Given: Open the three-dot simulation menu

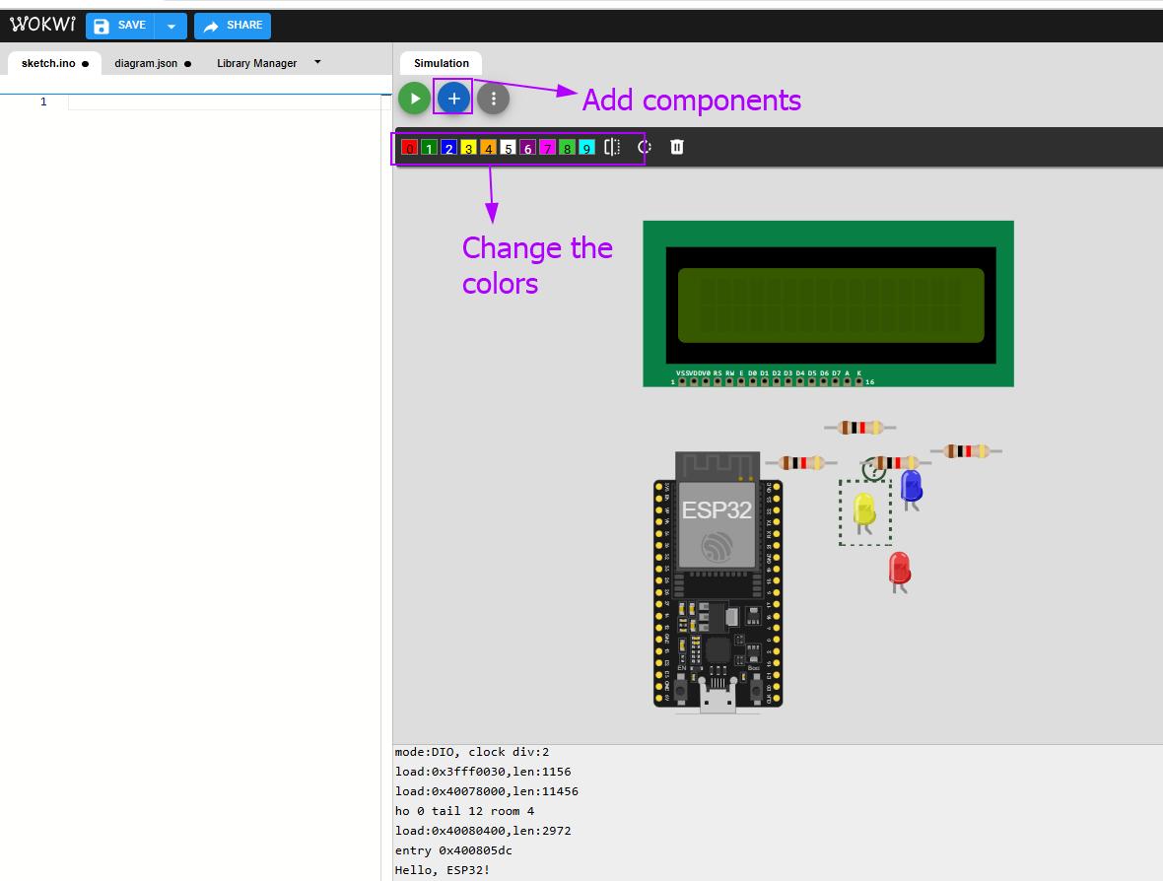Looking at the screenshot, I should coord(493,98).
